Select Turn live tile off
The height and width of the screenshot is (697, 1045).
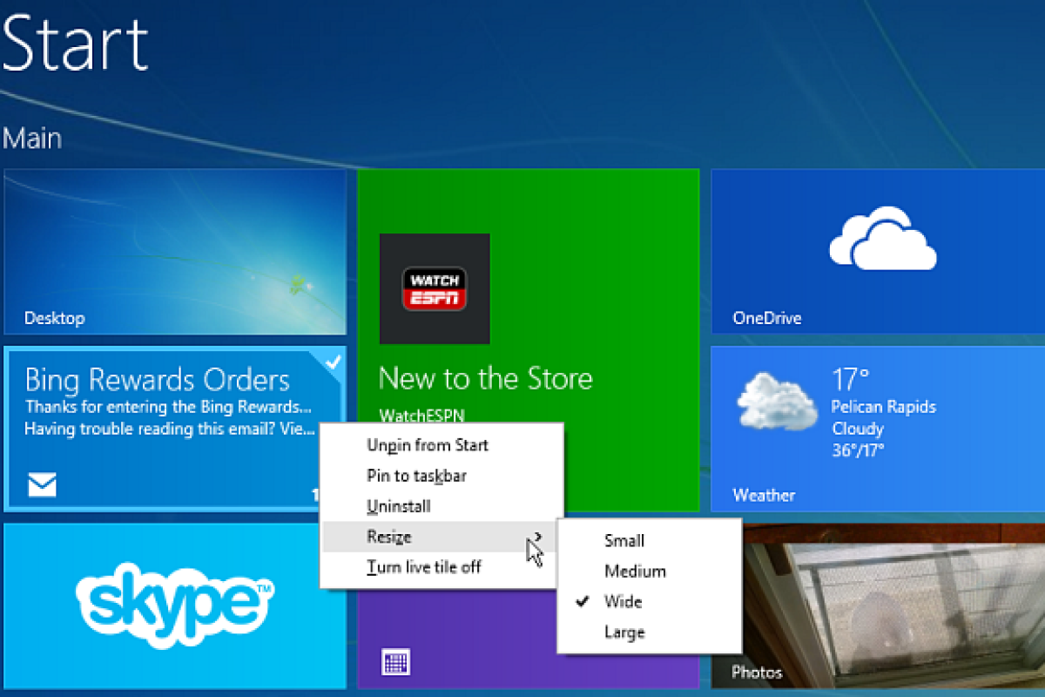point(442,567)
